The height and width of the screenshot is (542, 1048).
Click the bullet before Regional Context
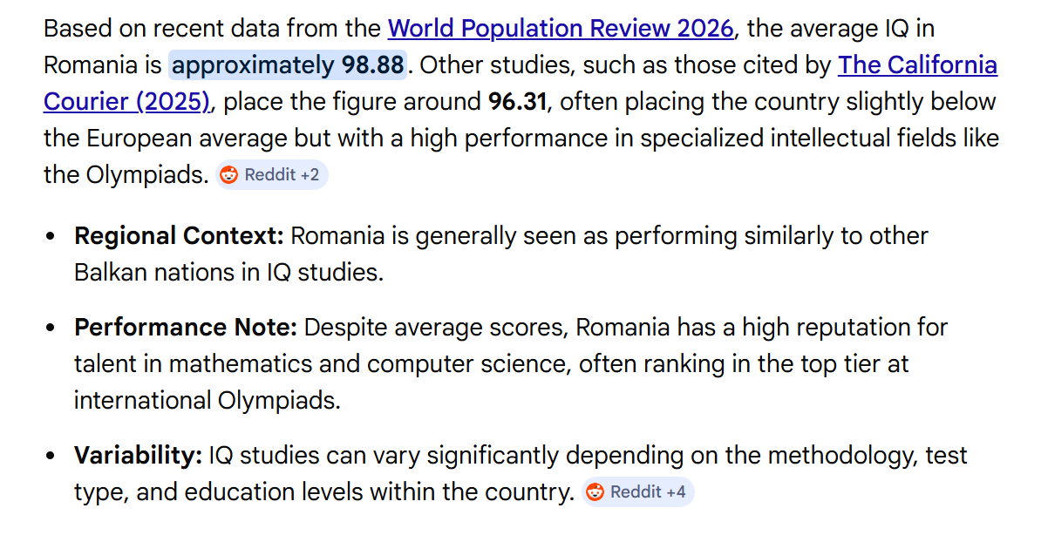click(x=51, y=237)
